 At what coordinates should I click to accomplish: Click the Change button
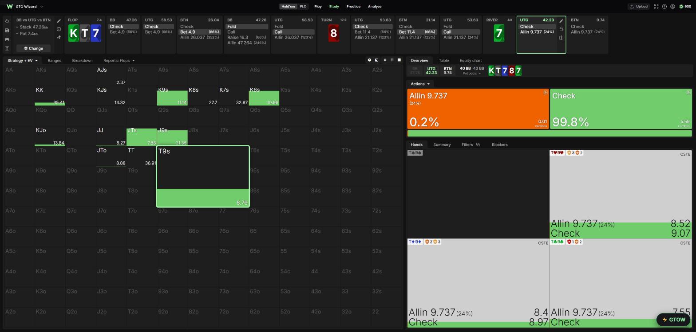[x=33, y=48]
